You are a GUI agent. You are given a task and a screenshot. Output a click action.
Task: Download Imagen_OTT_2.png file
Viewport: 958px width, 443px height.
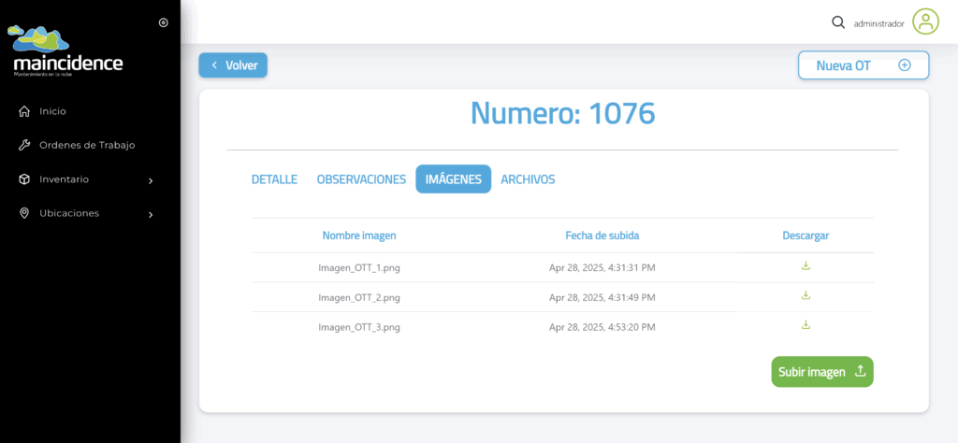pos(806,296)
